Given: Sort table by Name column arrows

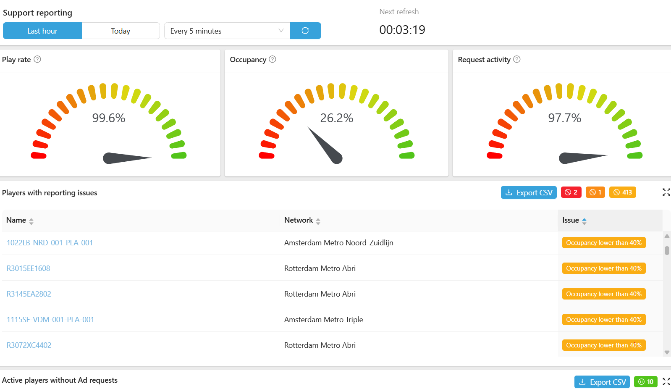Looking at the screenshot, I should click(31, 221).
